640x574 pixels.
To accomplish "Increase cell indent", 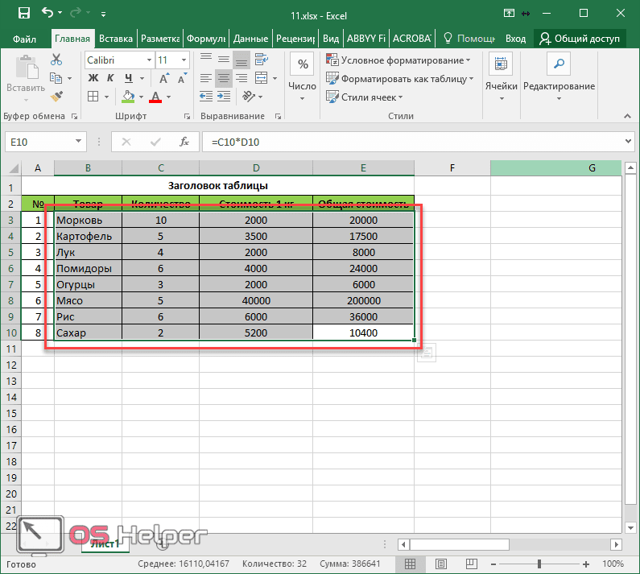I will [x=224, y=97].
